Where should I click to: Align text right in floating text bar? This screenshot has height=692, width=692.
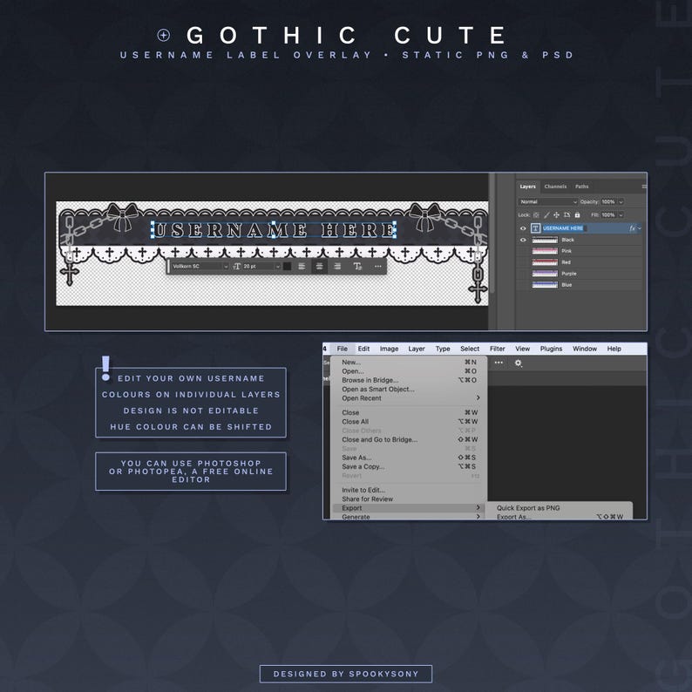337,266
